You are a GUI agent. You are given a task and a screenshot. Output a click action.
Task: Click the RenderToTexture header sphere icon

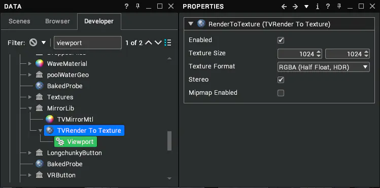tap(201, 24)
